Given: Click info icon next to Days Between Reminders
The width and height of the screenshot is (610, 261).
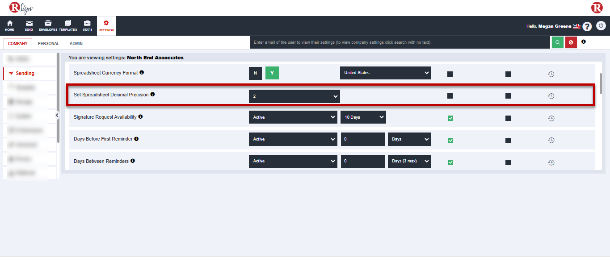Looking at the screenshot, I should 133,161.
